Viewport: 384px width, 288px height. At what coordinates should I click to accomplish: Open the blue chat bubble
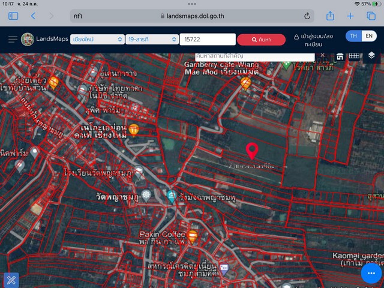(x=371, y=273)
